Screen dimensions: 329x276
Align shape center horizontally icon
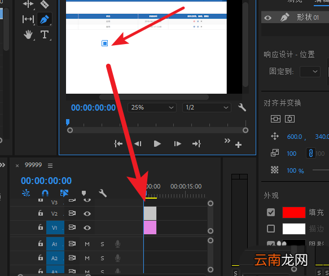[x=289, y=119]
